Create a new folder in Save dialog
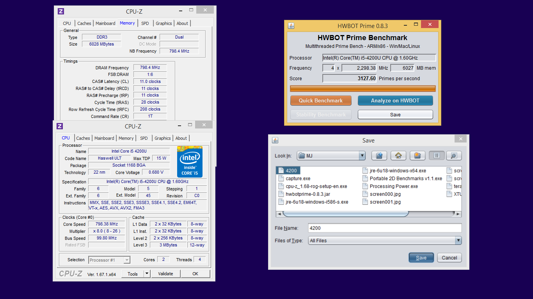This screenshot has width=533, height=299. click(x=417, y=156)
